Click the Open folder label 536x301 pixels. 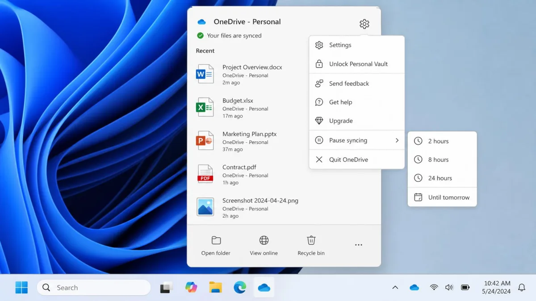[x=216, y=253]
